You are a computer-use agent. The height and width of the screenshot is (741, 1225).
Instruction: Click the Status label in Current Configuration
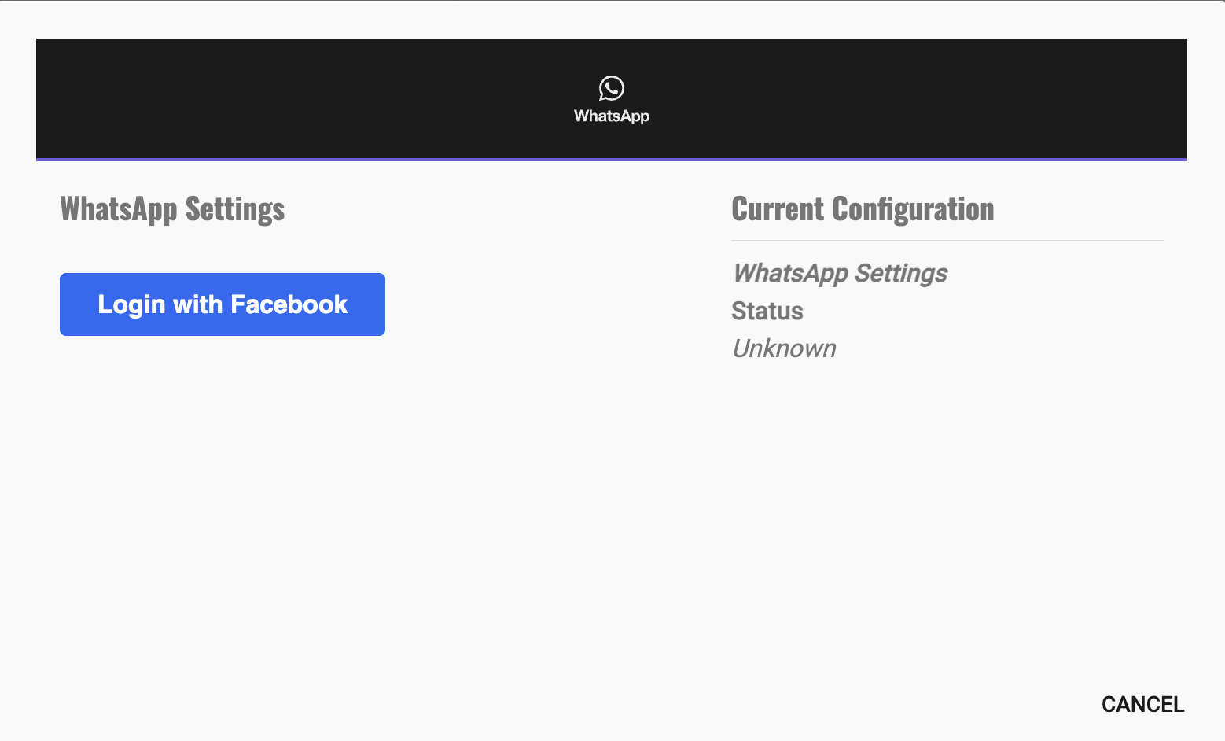(x=767, y=311)
